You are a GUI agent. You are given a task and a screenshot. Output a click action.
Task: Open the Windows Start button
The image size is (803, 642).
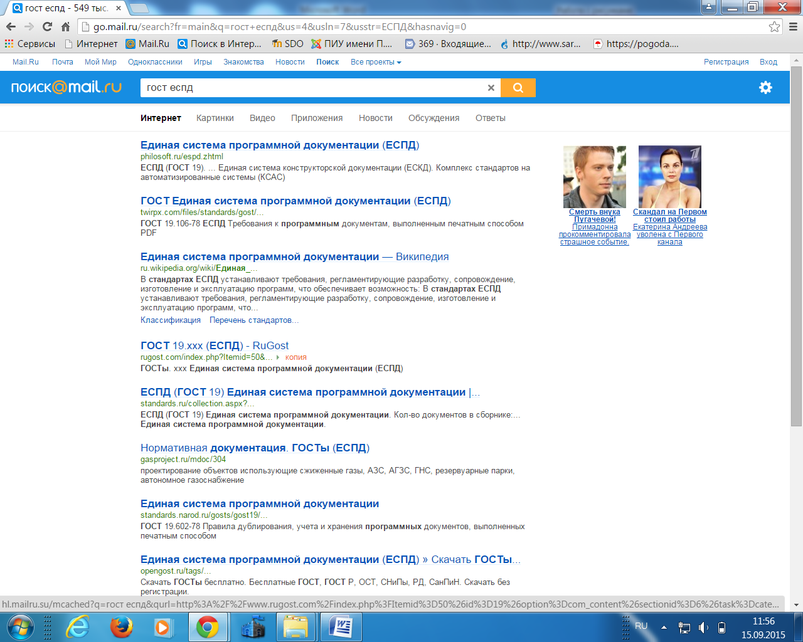tap(19, 626)
